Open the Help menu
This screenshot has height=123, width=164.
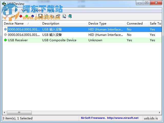[x=51, y=10]
